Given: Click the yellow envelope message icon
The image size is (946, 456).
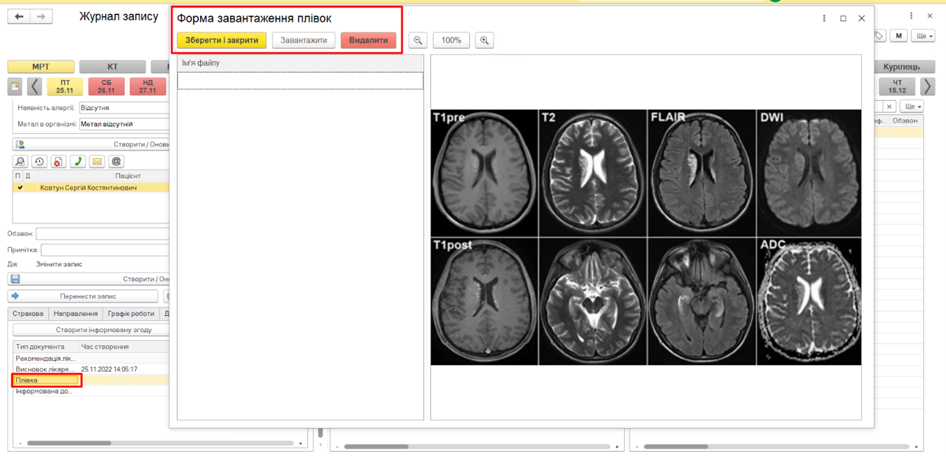Looking at the screenshot, I should 97,162.
